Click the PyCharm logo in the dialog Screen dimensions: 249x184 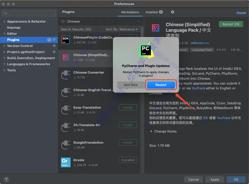146,50
